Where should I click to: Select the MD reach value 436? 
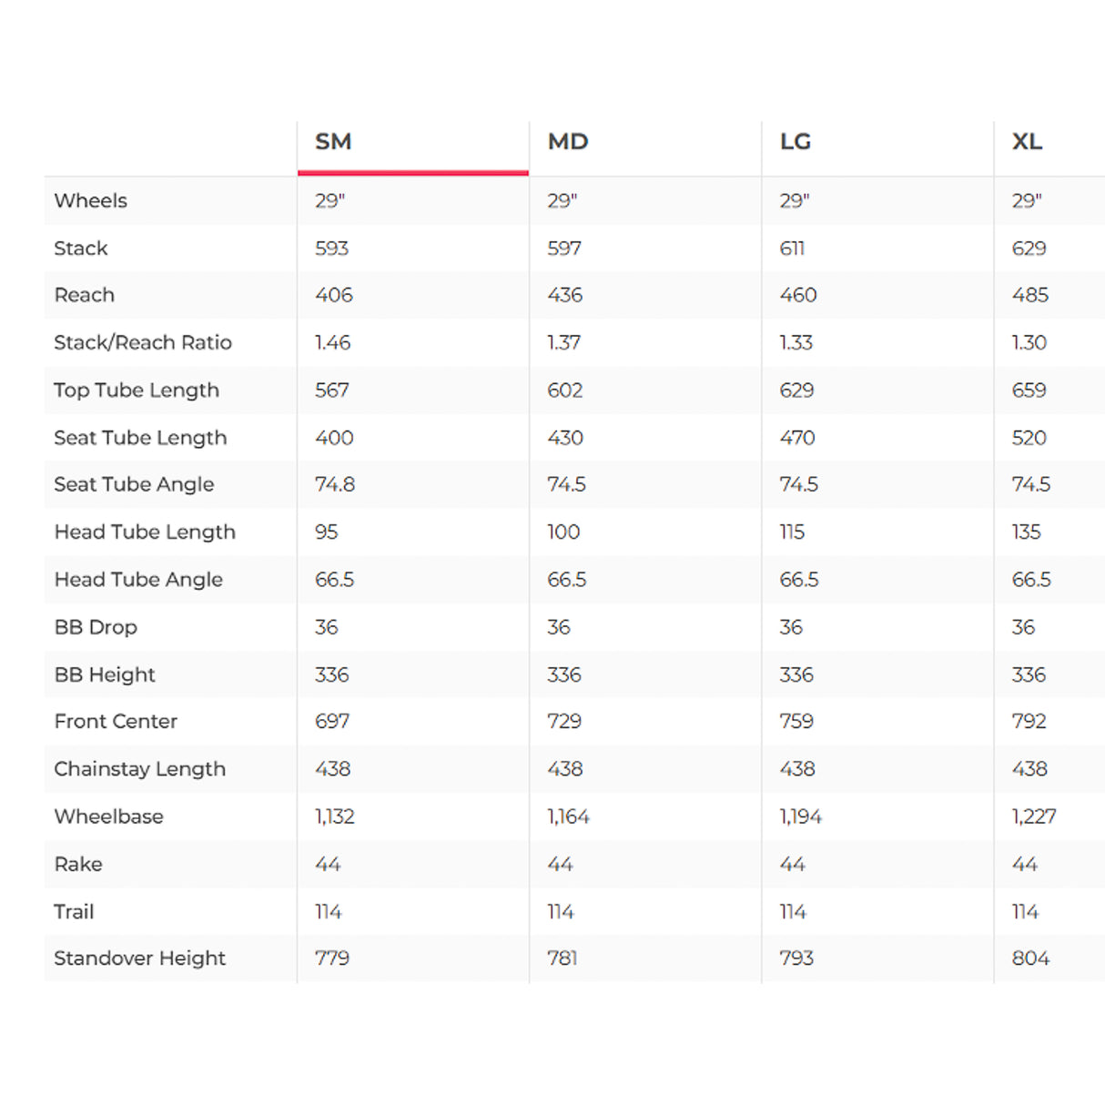565,295
